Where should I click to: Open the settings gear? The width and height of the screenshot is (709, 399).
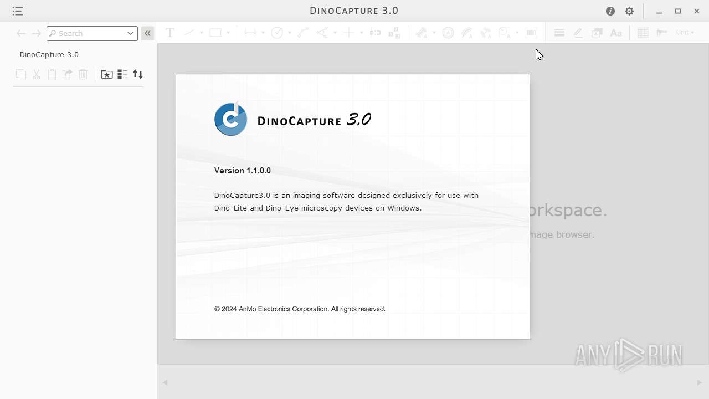click(x=629, y=11)
